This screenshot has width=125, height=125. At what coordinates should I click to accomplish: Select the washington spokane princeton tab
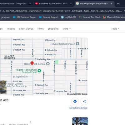(x=94, y=3)
